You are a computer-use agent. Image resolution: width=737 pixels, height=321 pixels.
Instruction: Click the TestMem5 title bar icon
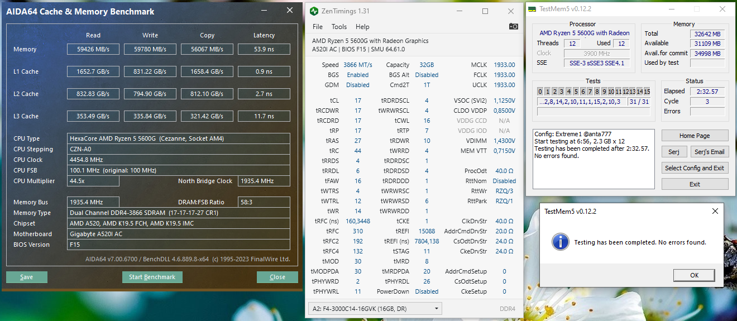coord(532,9)
